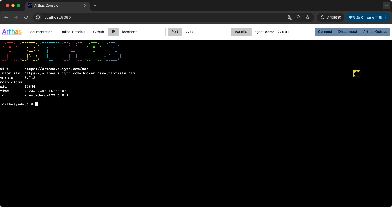Click the pid value 44686
The width and height of the screenshot is (392, 207).
point(30,87)
